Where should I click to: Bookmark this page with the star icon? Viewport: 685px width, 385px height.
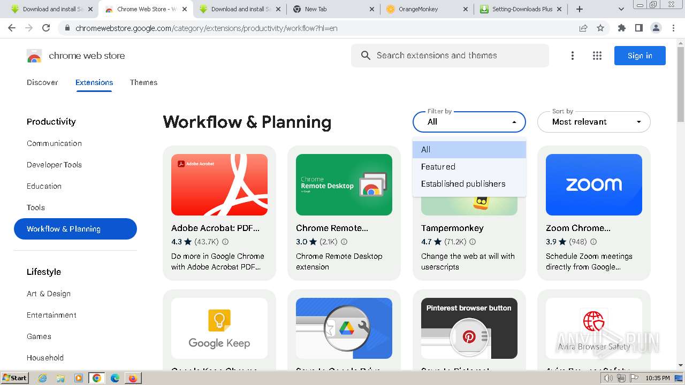pyautogui.click(x=600, y=28)
